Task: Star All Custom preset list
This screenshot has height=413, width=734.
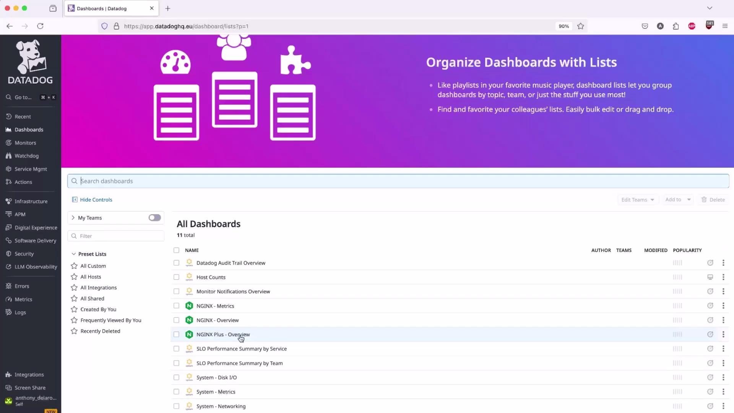Action: pos(74,266)
